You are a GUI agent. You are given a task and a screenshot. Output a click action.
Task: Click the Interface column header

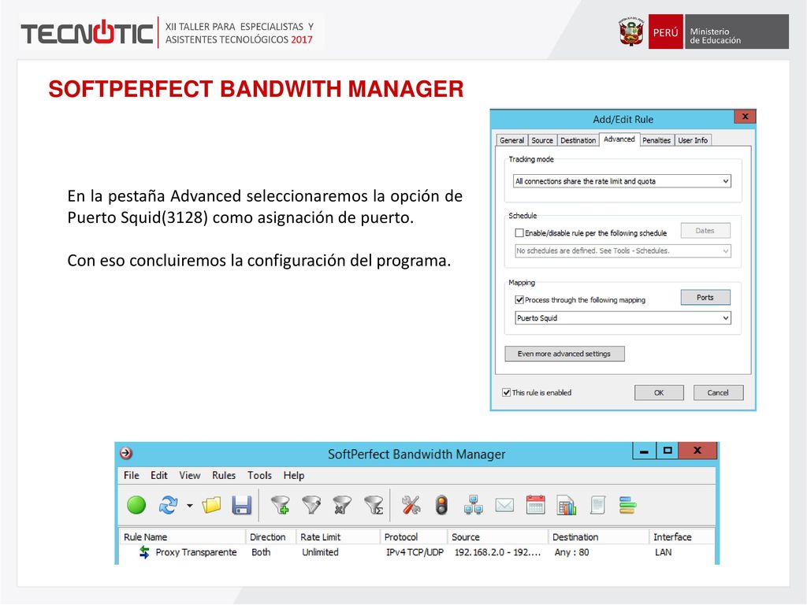[x=682, y=536]
